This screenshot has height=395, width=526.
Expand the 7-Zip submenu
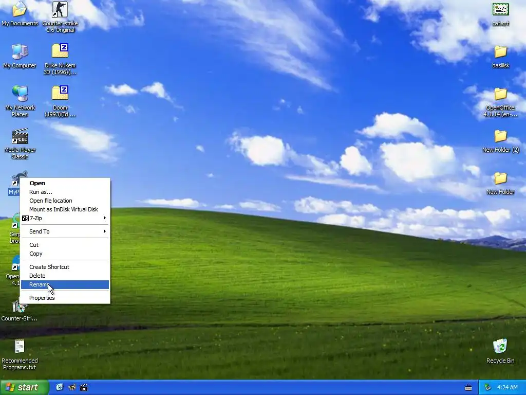coord(65,218)
